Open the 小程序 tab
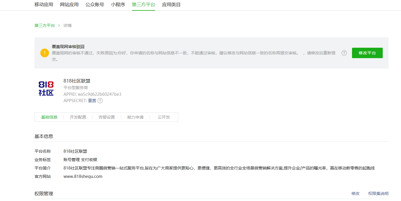 [x=118, y=5]
